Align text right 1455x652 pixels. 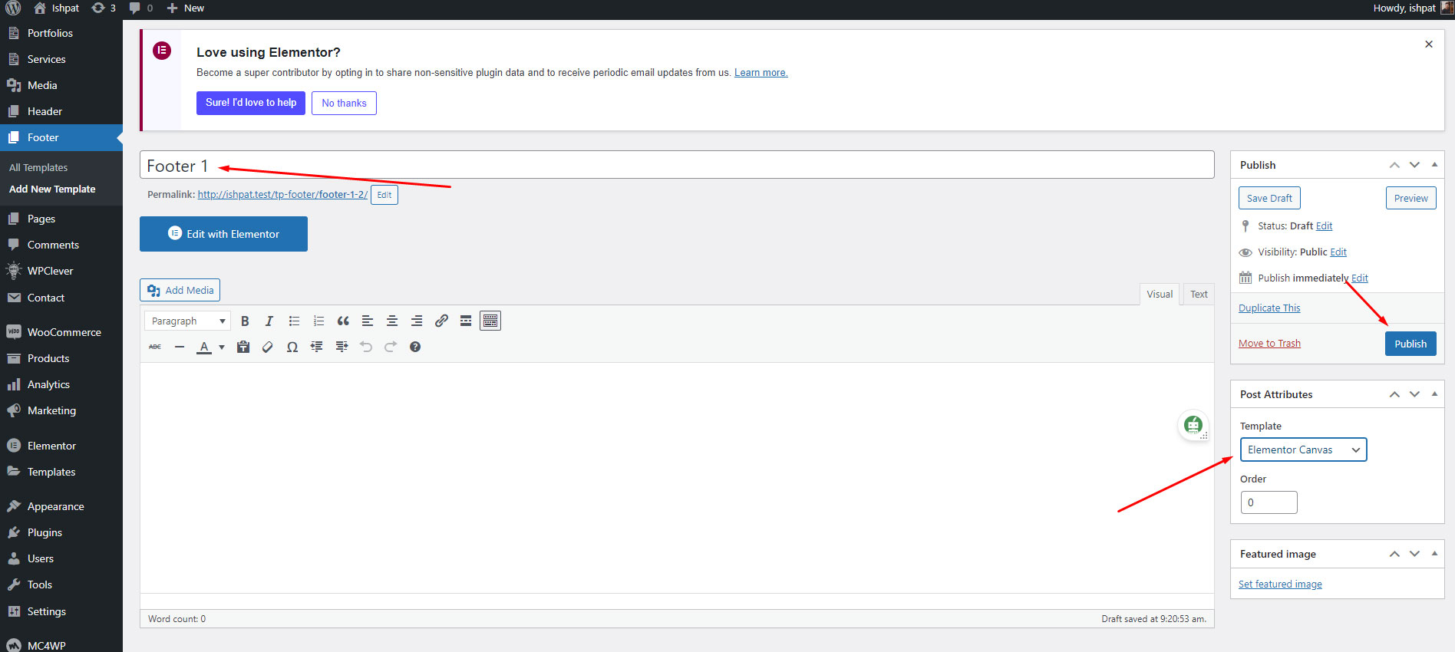click(417, 321)
